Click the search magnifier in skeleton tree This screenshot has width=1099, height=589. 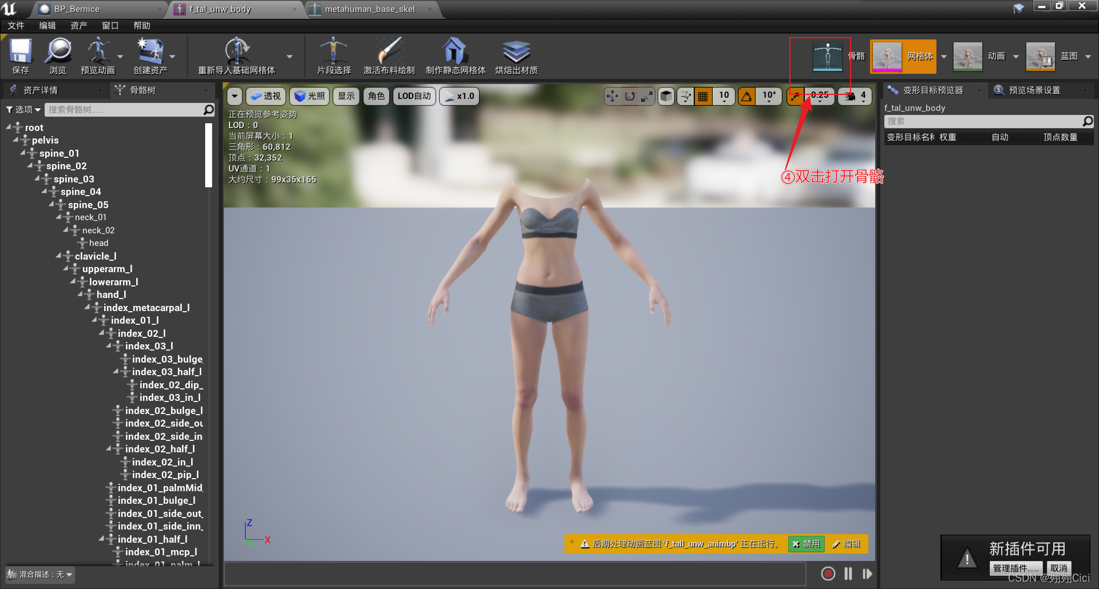[208, 109]
